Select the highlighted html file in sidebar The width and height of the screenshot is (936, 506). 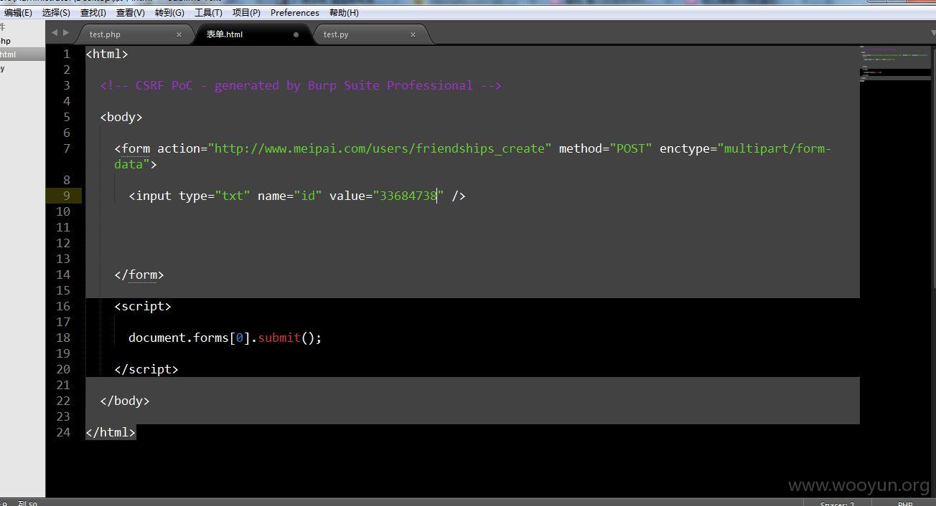[22, 54]
